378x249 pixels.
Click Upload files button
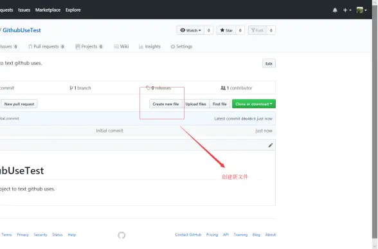tap(195, 104)
